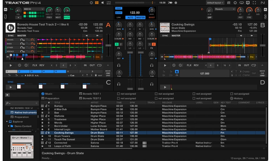Collapse the Demo Content folder

pyautogui.click(x=9, y=126)
